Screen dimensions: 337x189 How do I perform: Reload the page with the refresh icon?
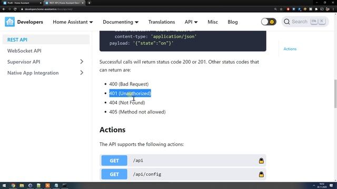pos(15,9)
